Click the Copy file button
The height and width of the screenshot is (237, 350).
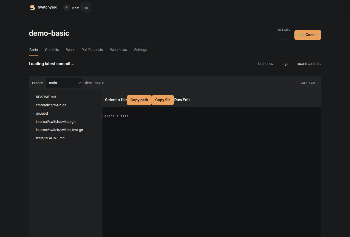click(163, 100)
